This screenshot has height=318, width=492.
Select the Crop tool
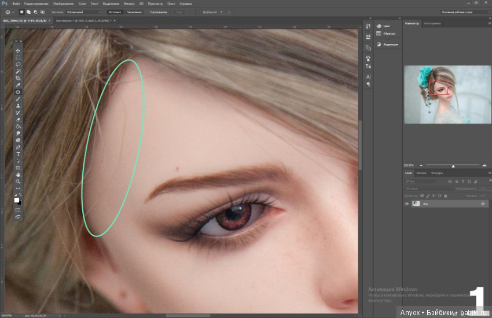(x=18, y=78)
